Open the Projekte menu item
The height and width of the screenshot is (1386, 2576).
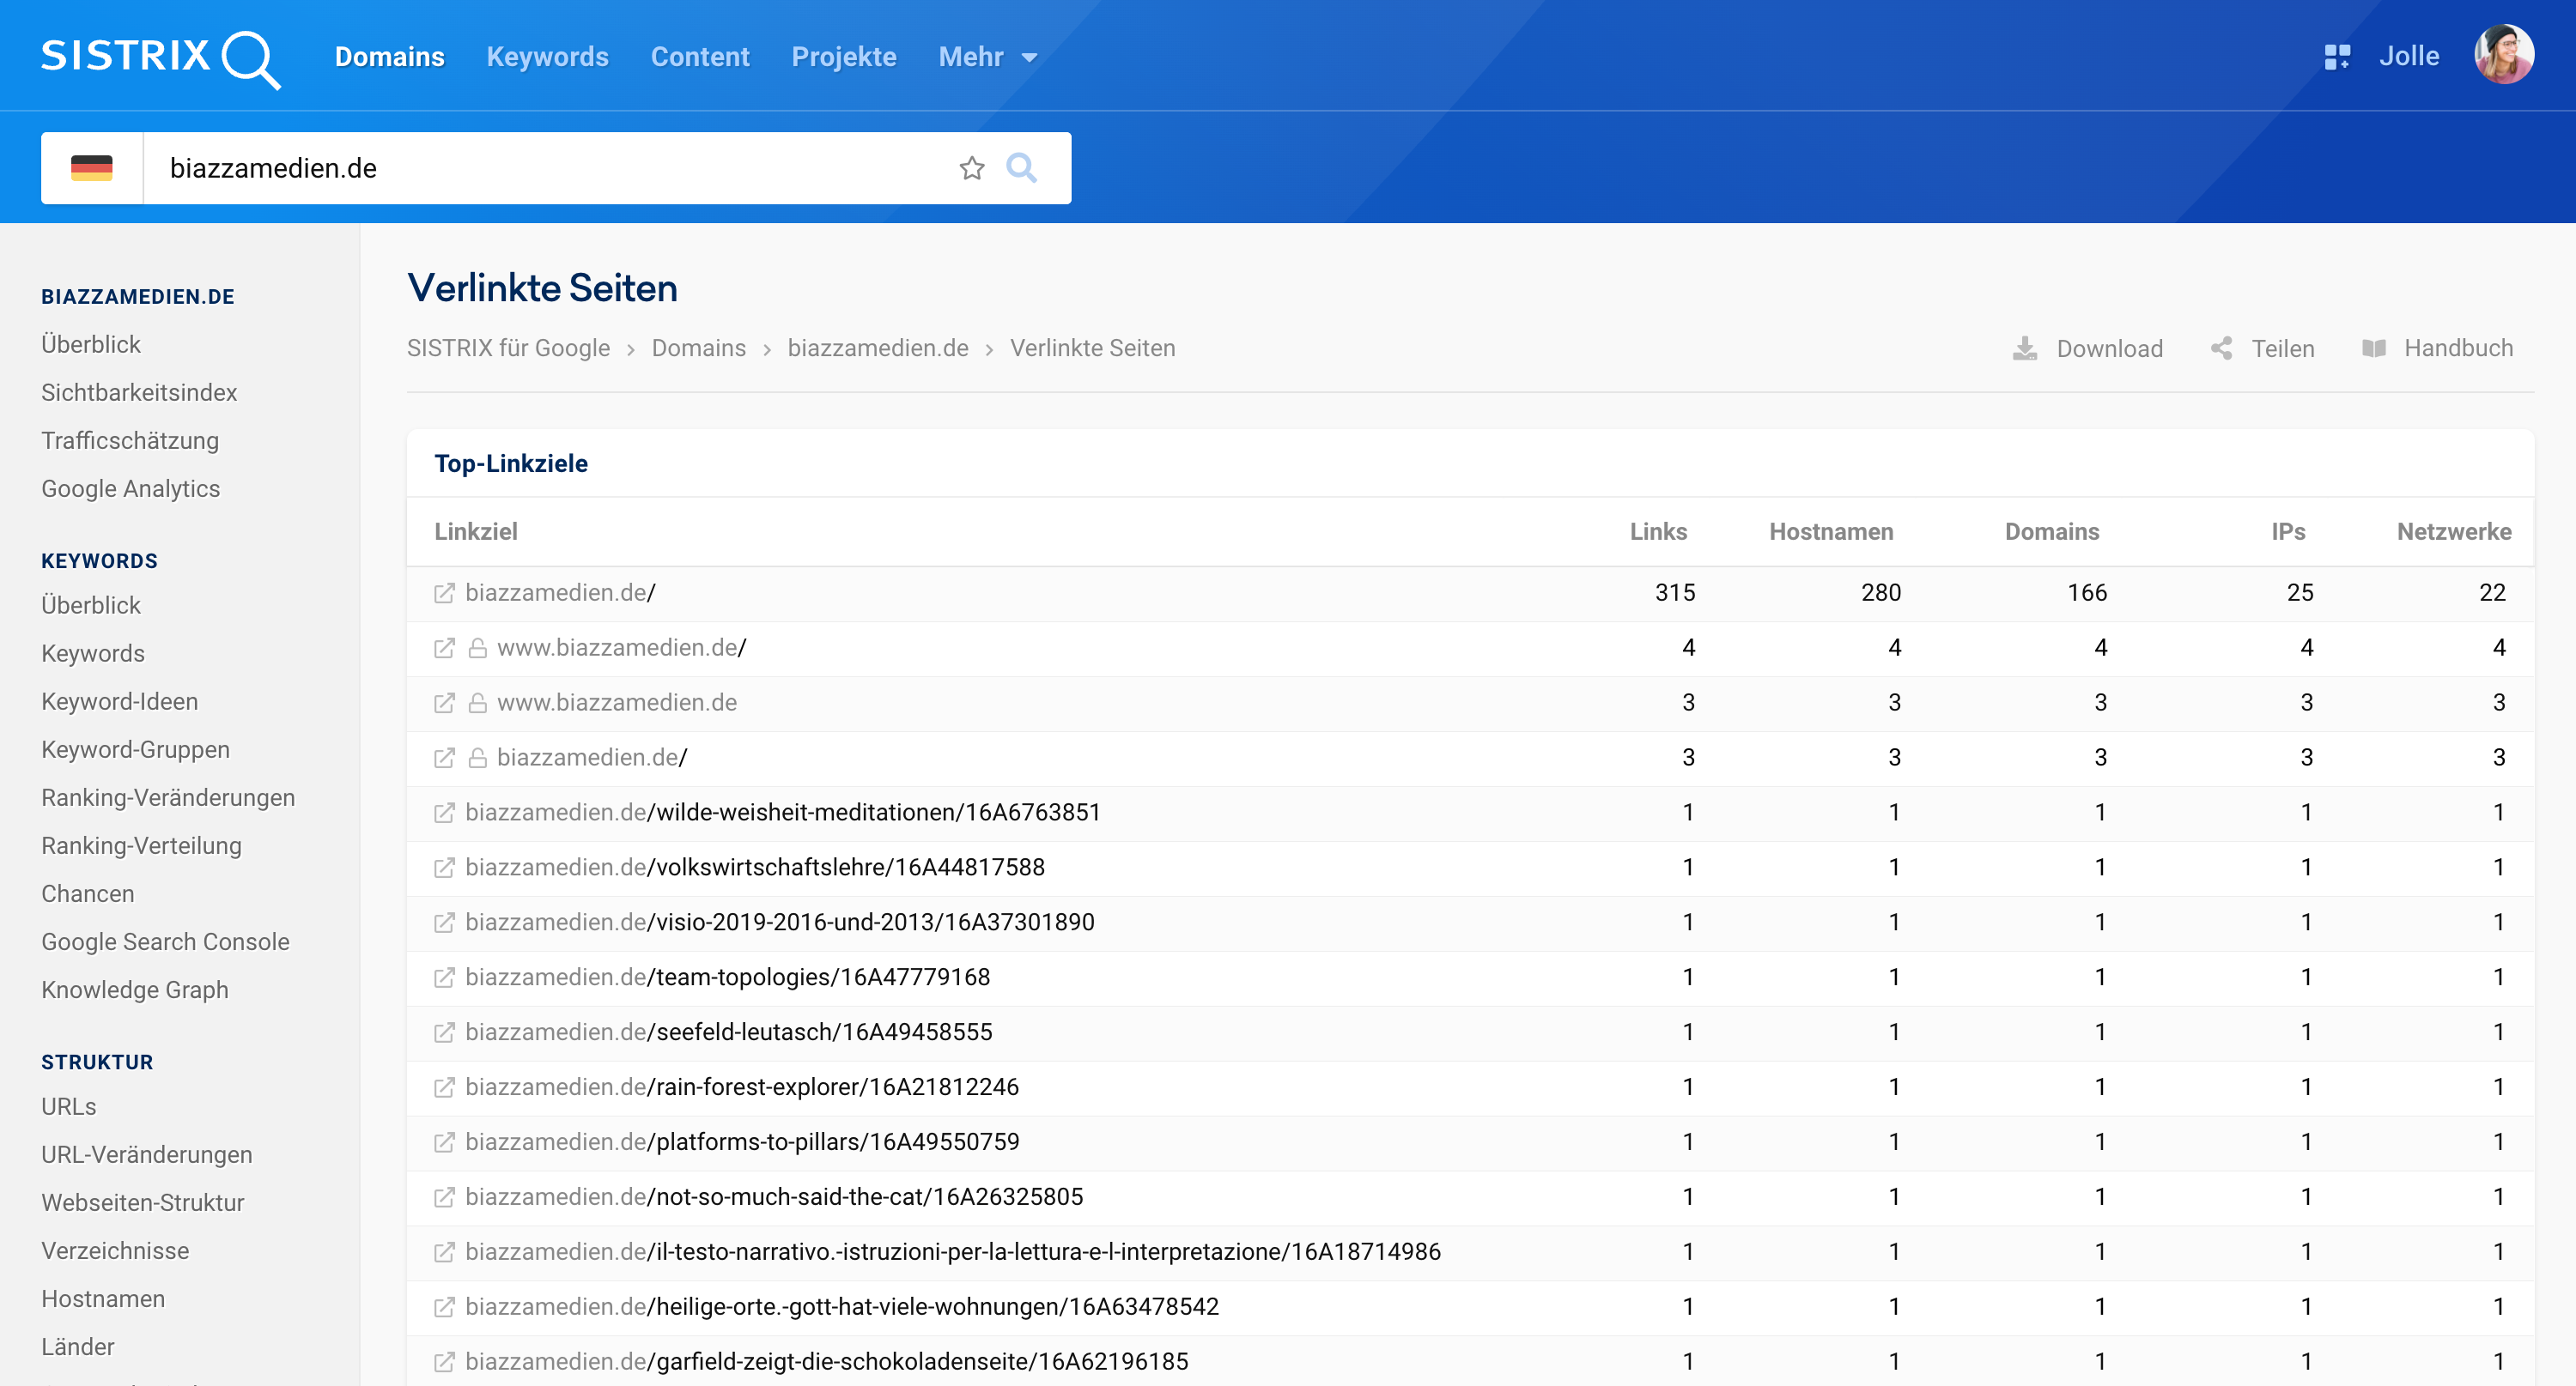pos(843,57)
